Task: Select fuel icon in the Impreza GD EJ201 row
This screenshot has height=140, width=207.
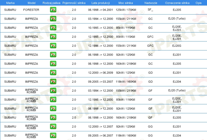Action: pyautogui.click(x=53, y=73)
